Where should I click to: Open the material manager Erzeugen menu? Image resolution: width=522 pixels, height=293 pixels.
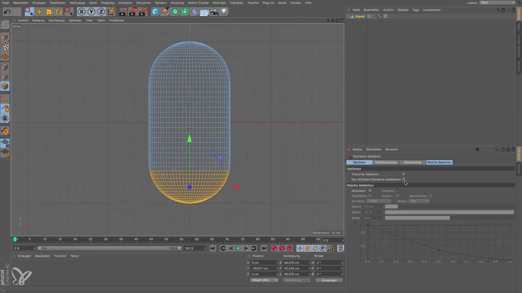point(24,256)
